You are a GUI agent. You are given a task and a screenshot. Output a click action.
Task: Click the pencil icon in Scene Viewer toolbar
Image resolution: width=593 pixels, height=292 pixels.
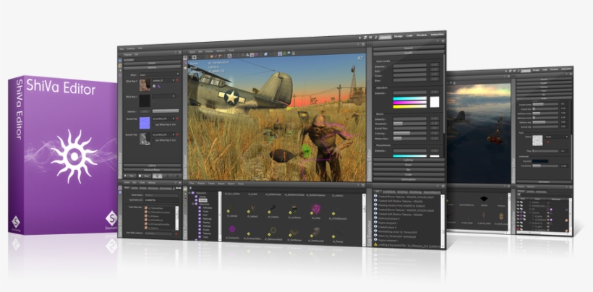216,56
